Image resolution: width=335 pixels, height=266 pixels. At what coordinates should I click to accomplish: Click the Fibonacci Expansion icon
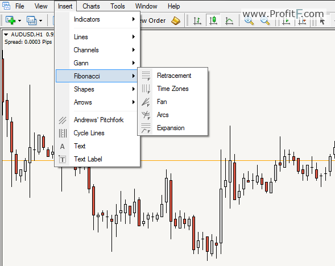click(x=146, y=128)
